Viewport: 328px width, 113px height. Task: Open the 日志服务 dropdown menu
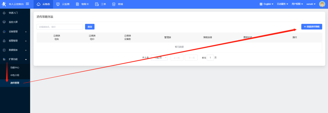(x=282, y=4)
